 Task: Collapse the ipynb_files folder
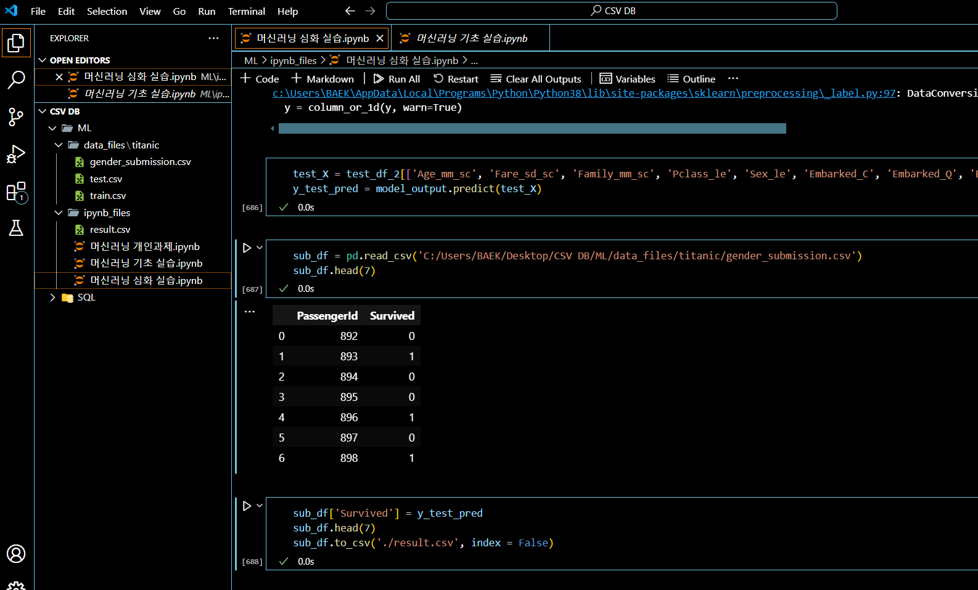click(x=59, y=213)
